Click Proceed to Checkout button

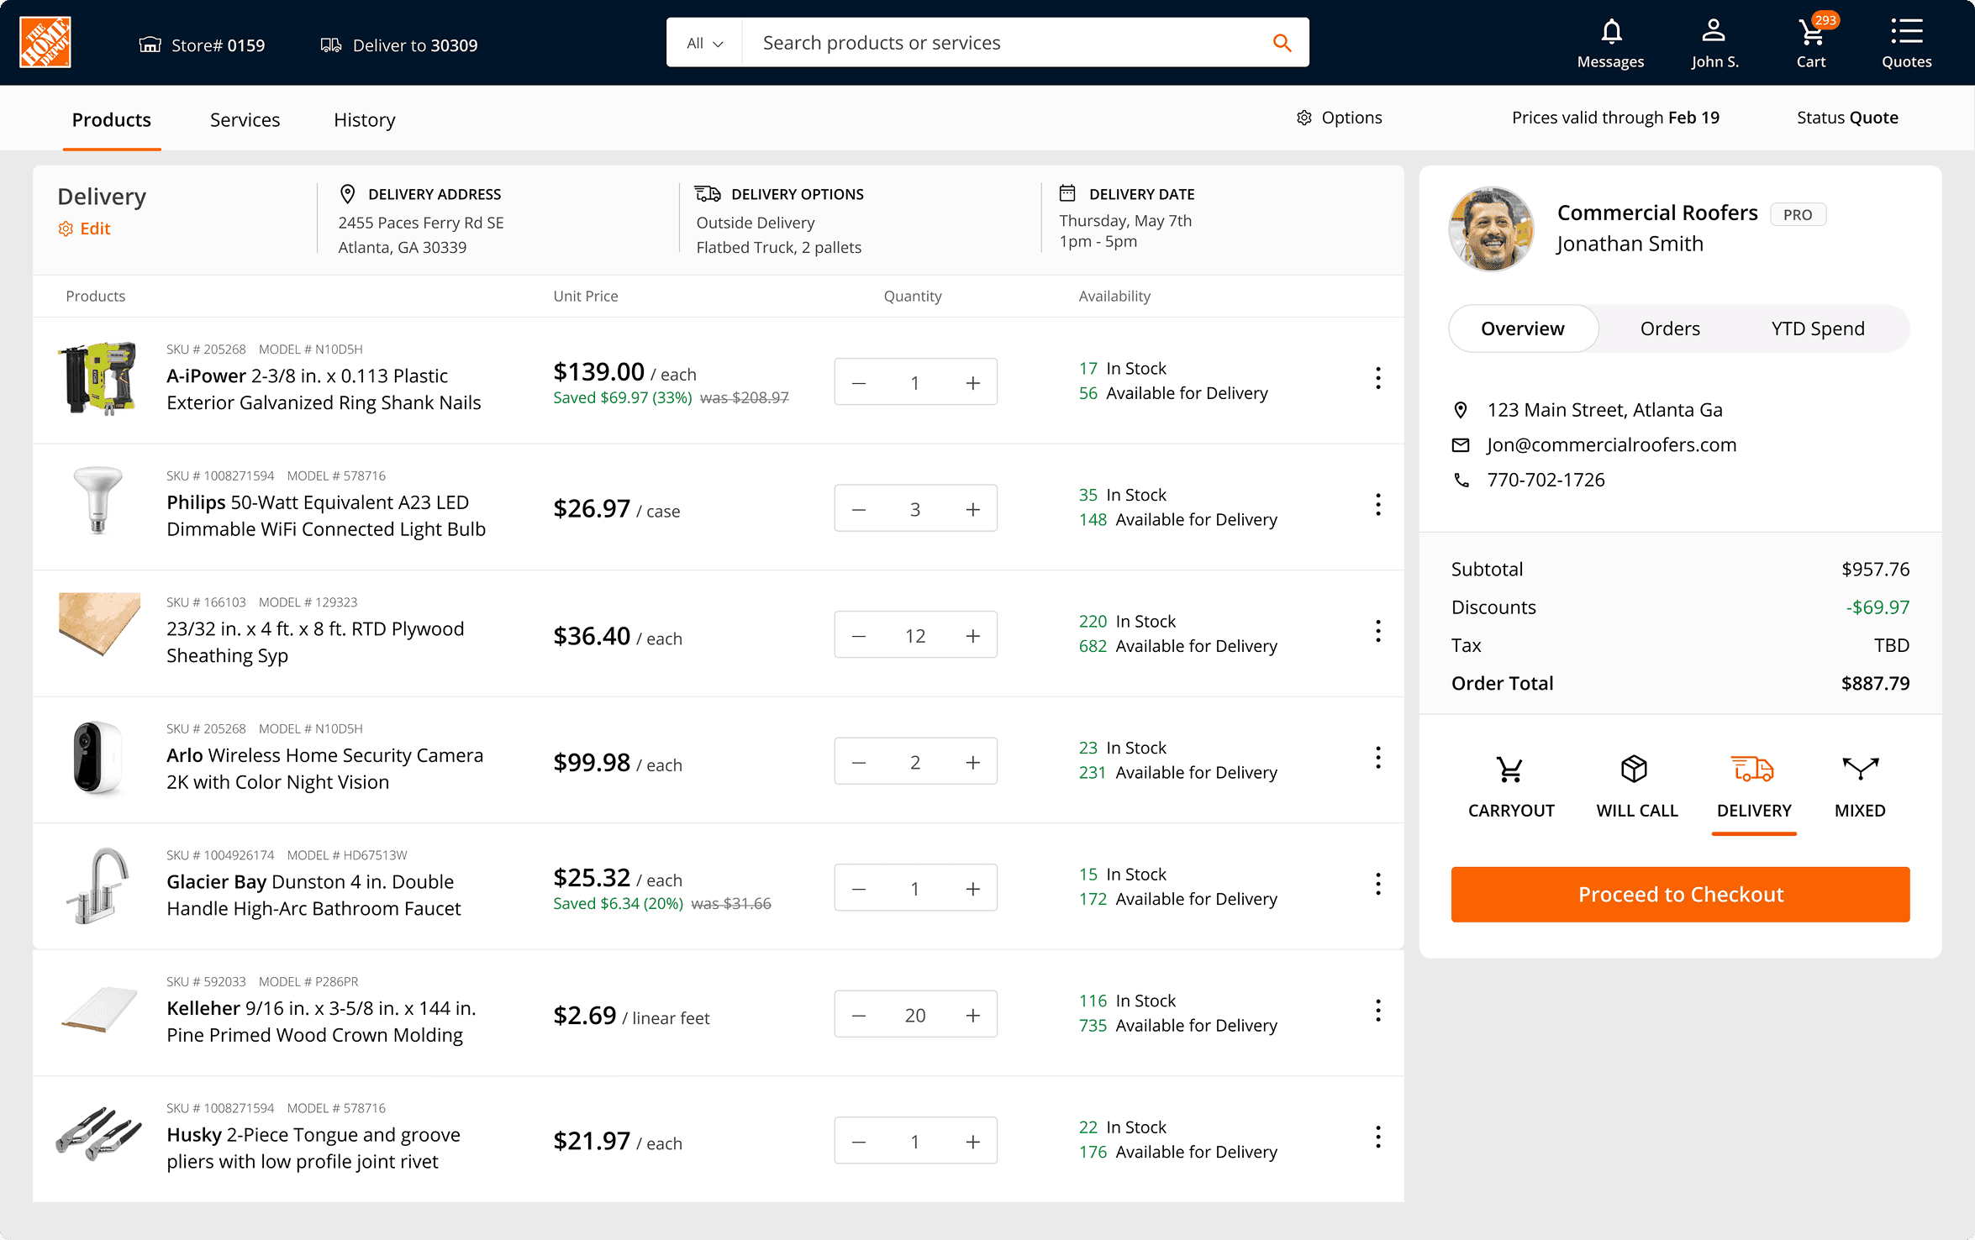tap(1679, 894)
